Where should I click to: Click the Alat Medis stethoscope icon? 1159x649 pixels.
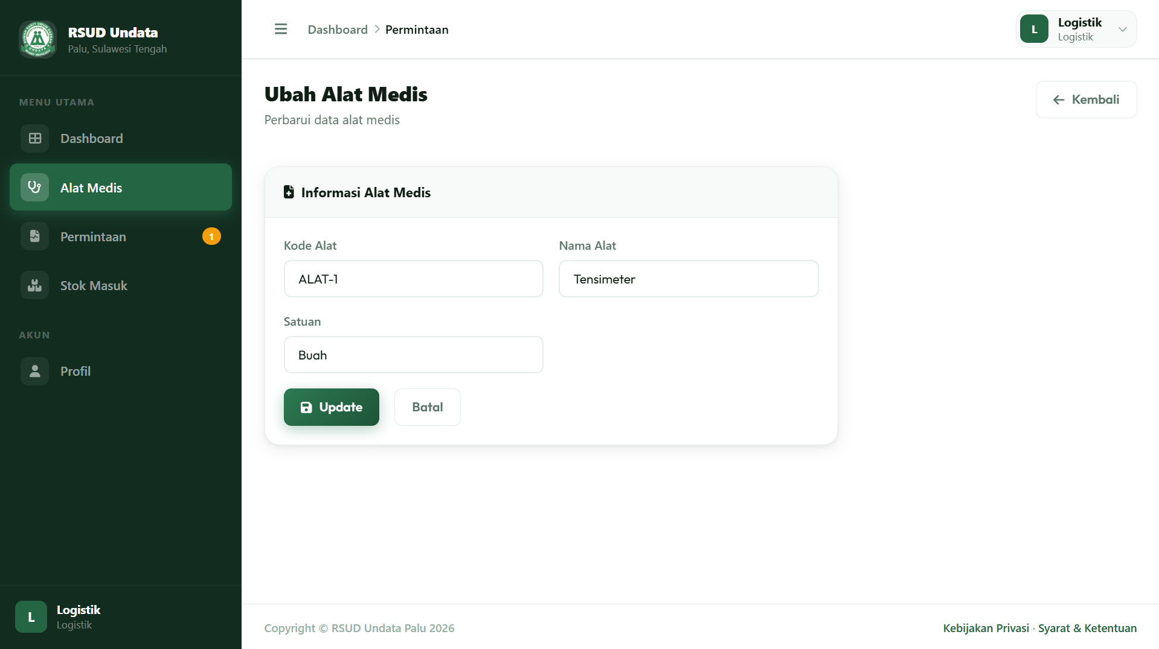coord(35,187)
